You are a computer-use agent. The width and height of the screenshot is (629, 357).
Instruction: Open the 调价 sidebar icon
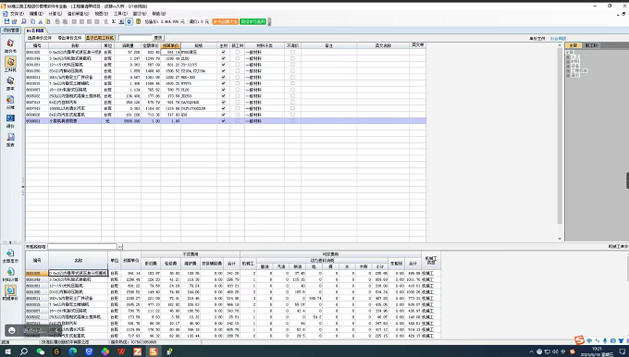coord(10,120)
